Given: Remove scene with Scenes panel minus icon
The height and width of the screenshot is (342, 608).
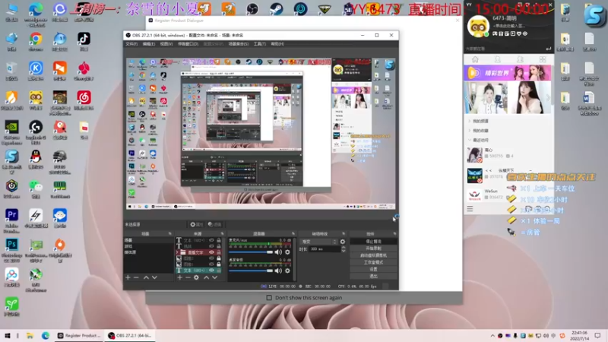Looking at the screenshot, I should coord(136,277).
